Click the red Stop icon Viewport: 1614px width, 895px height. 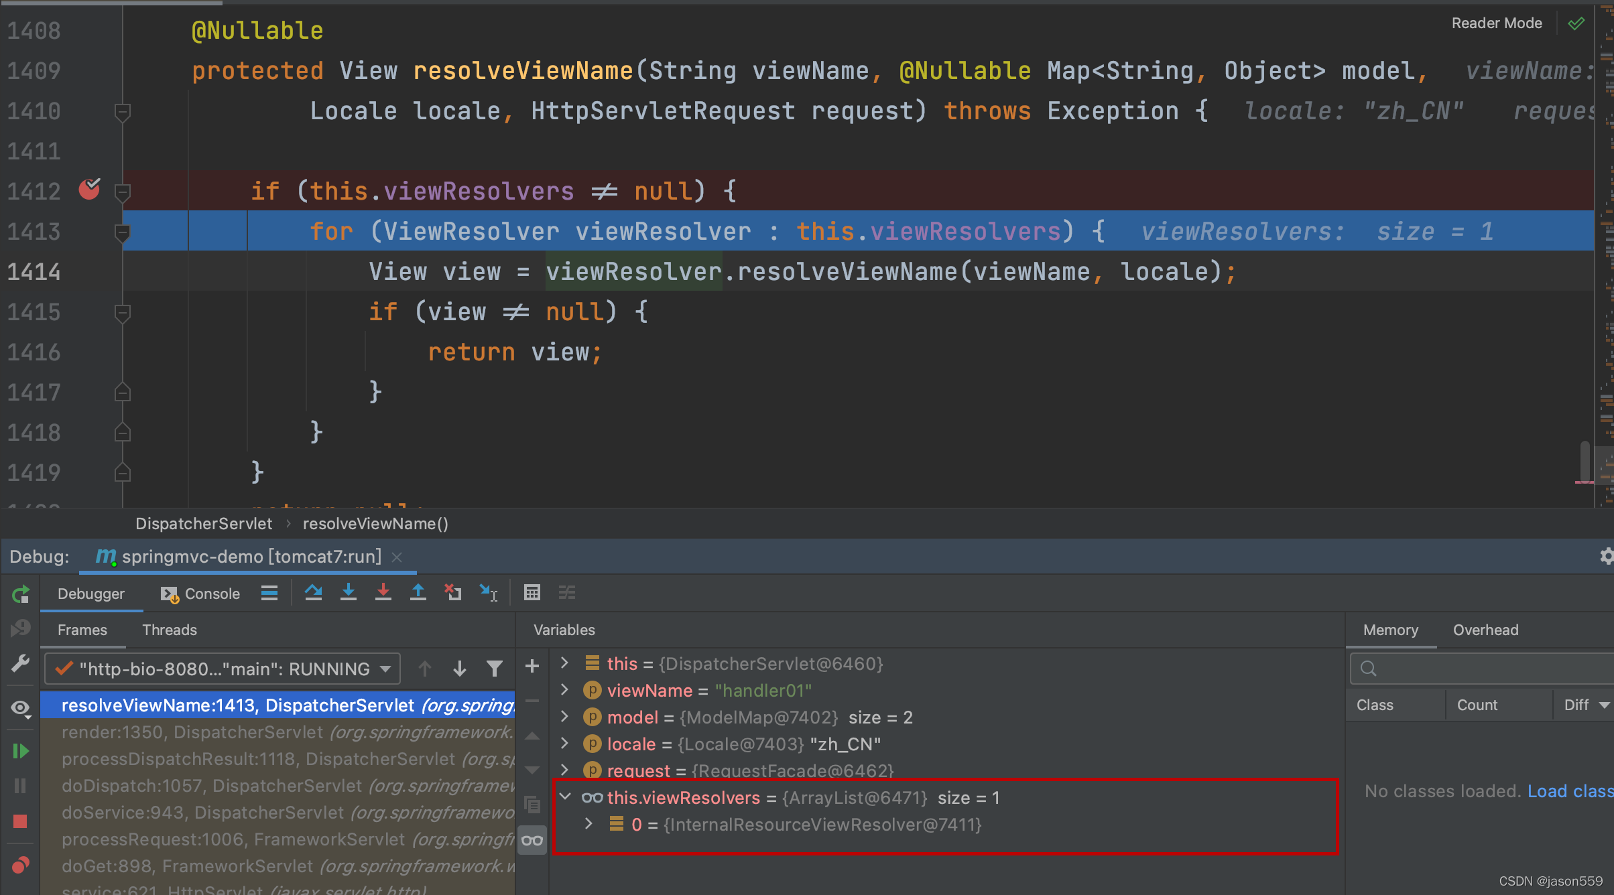click(21, 821)
